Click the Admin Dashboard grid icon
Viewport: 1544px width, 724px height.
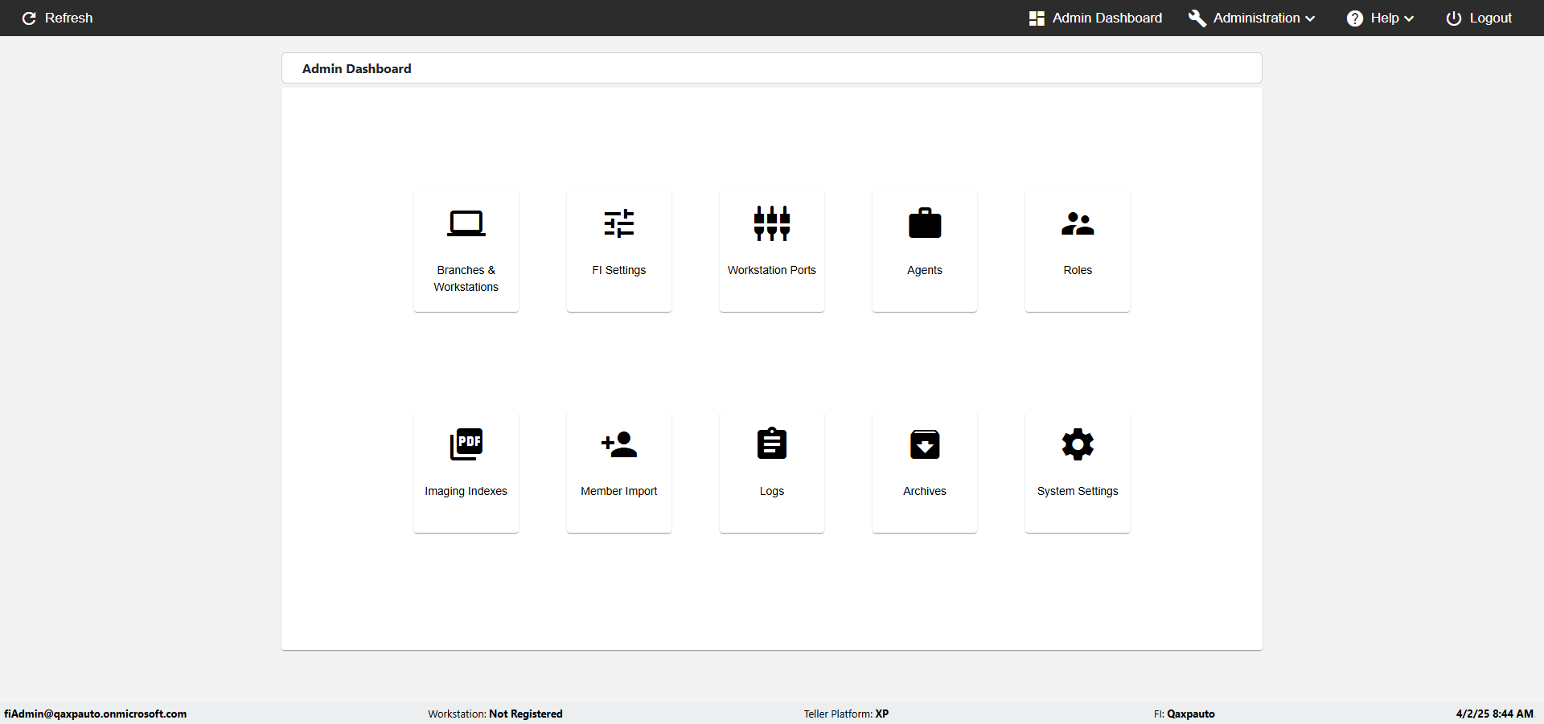point(1037,18)
